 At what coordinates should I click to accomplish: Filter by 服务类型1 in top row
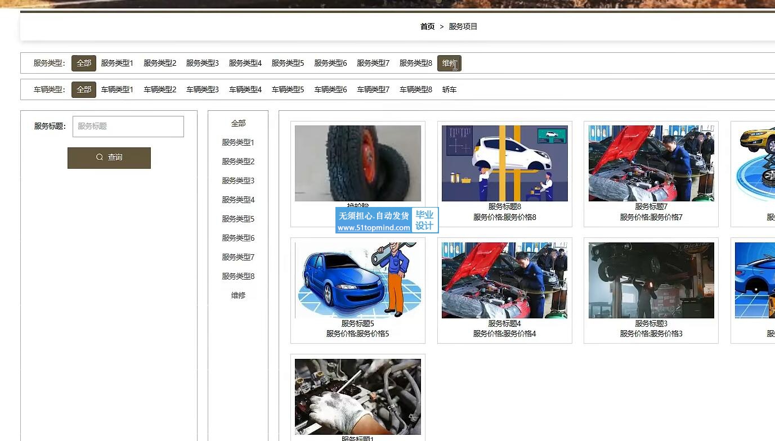pyautogui.click(x=117, y=63)
